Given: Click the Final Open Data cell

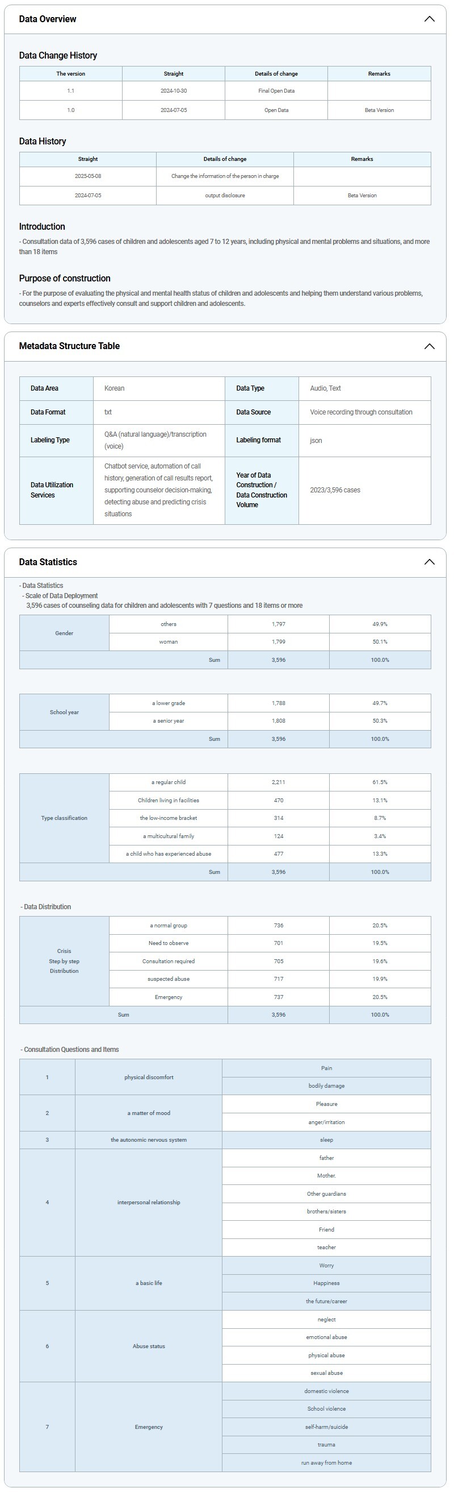Looking at the screenshot, I should point(276,91).
